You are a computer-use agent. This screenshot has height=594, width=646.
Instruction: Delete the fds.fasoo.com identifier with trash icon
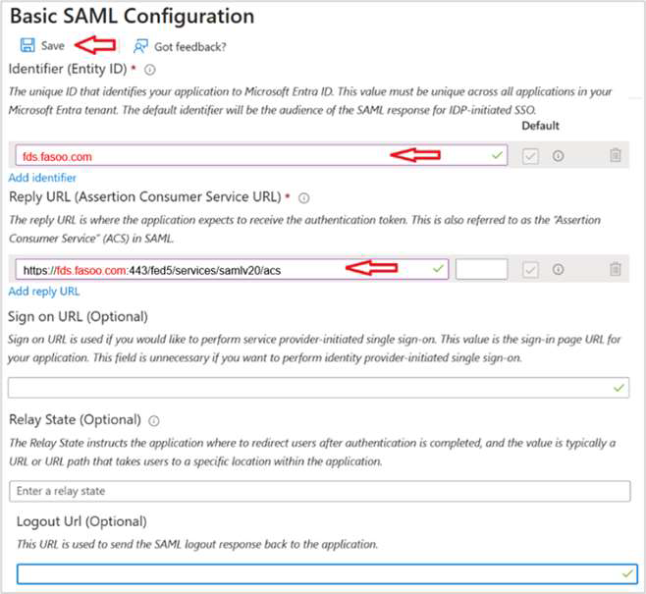coord(616,155)
